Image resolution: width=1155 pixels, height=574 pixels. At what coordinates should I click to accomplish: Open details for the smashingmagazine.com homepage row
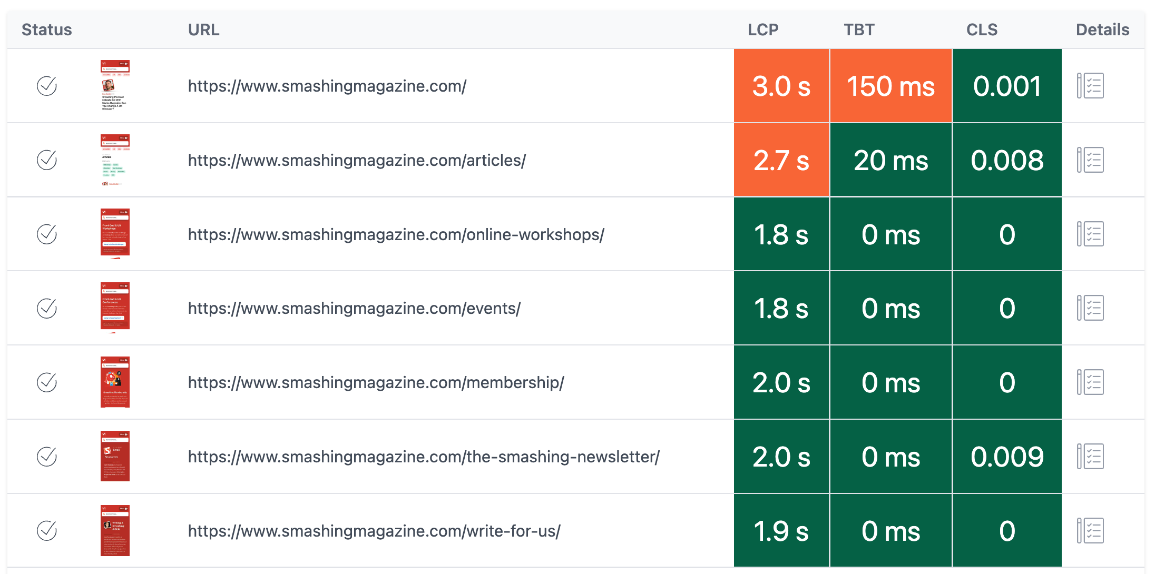(1091, 85)
